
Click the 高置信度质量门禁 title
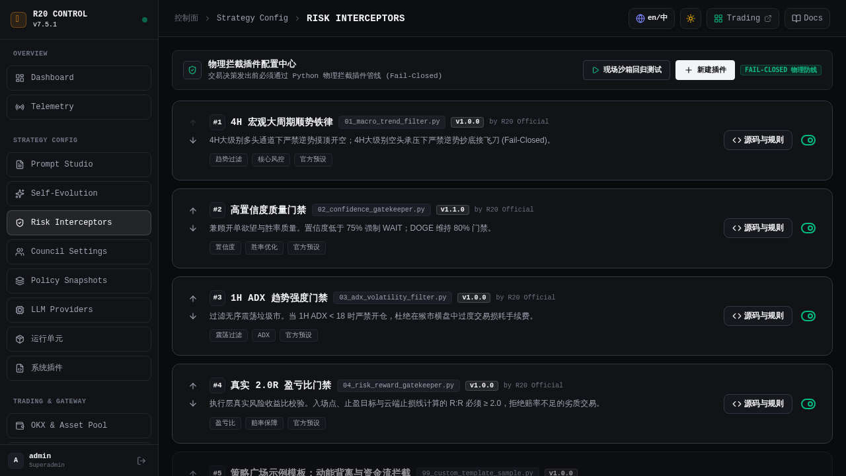pyautogui.click(x=268, y=210)
